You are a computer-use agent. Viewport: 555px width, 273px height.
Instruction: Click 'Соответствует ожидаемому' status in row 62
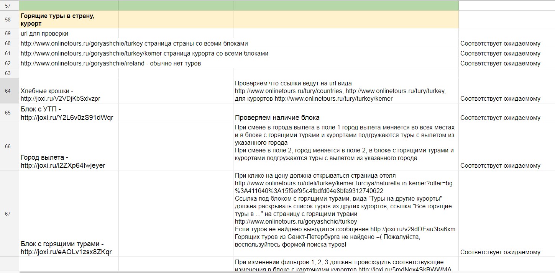(x=507, y=63)
